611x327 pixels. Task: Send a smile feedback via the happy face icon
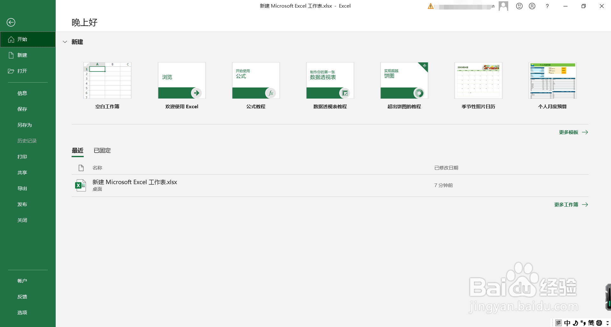519,6
